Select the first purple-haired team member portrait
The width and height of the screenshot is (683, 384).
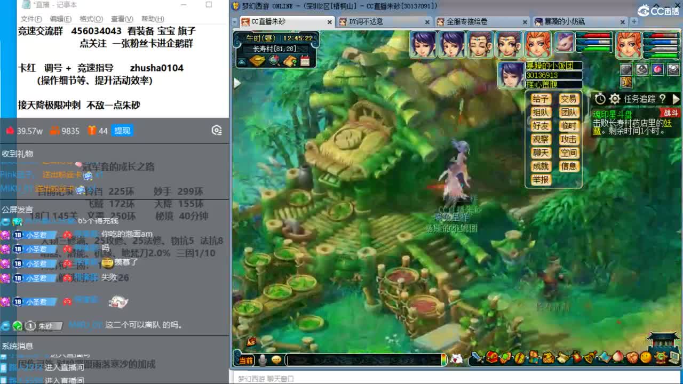pos(423,44)
